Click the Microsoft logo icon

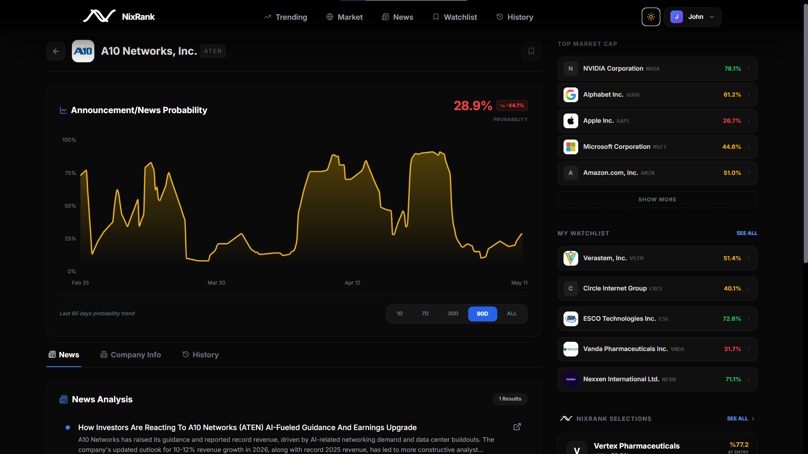coord(571,147)
